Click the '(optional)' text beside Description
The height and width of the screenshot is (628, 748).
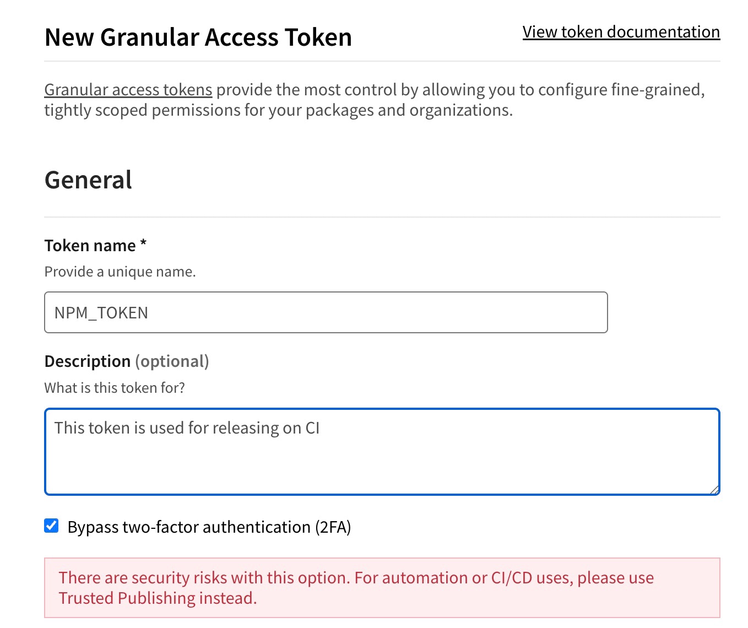click(x=172, y=361)
